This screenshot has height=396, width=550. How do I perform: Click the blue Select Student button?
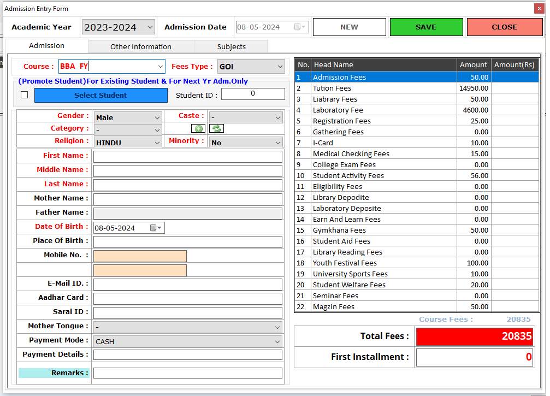point(100,95)
